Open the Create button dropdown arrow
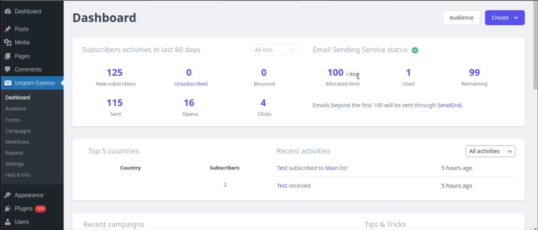The width and height of the screenshot is (538, 230). (516, 18)
